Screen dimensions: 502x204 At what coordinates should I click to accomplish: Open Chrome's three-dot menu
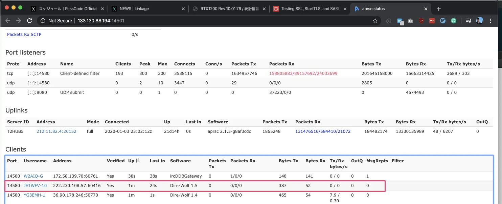[491, 21]
